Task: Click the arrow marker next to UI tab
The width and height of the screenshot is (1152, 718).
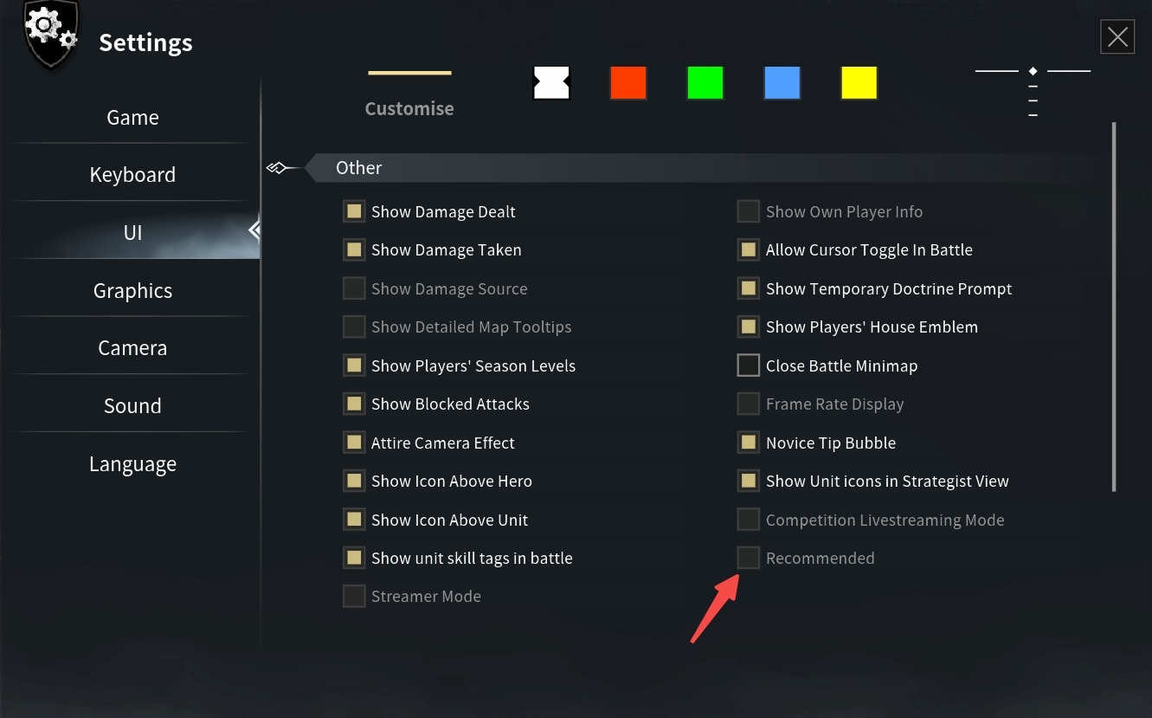Action: (x=254, y=230)
